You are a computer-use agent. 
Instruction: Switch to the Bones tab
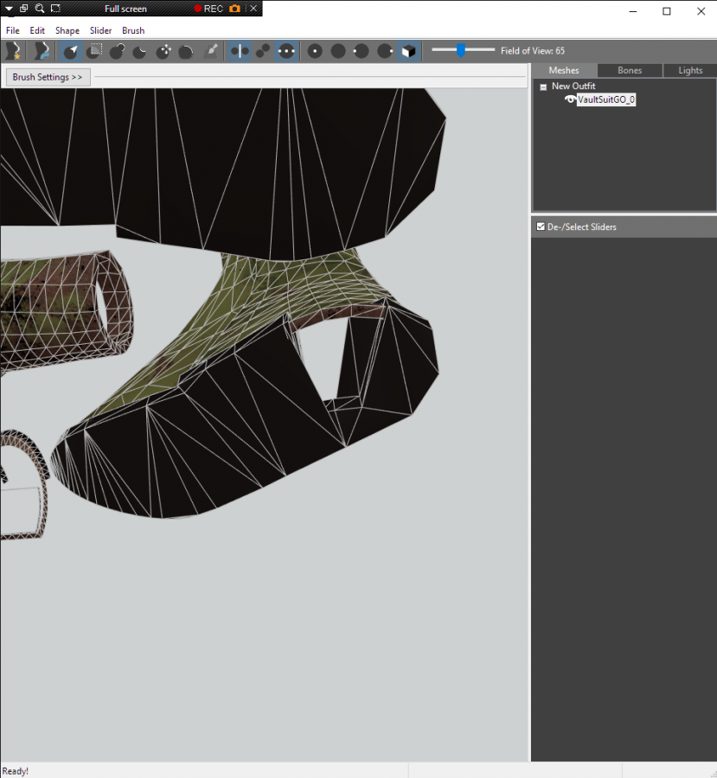point(630,70)
